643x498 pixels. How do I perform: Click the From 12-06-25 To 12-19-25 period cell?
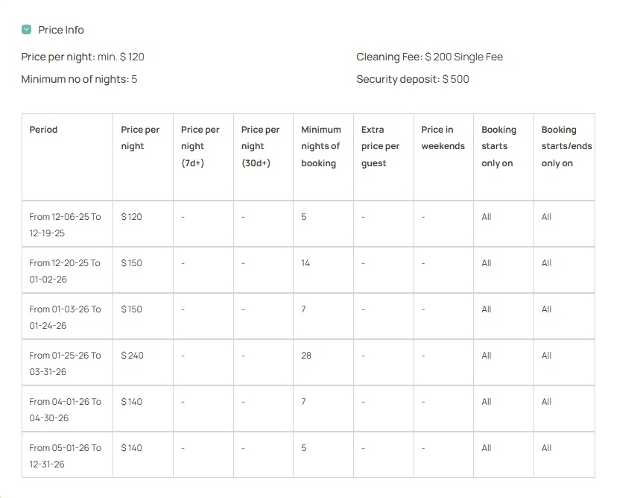pos(65,224)
